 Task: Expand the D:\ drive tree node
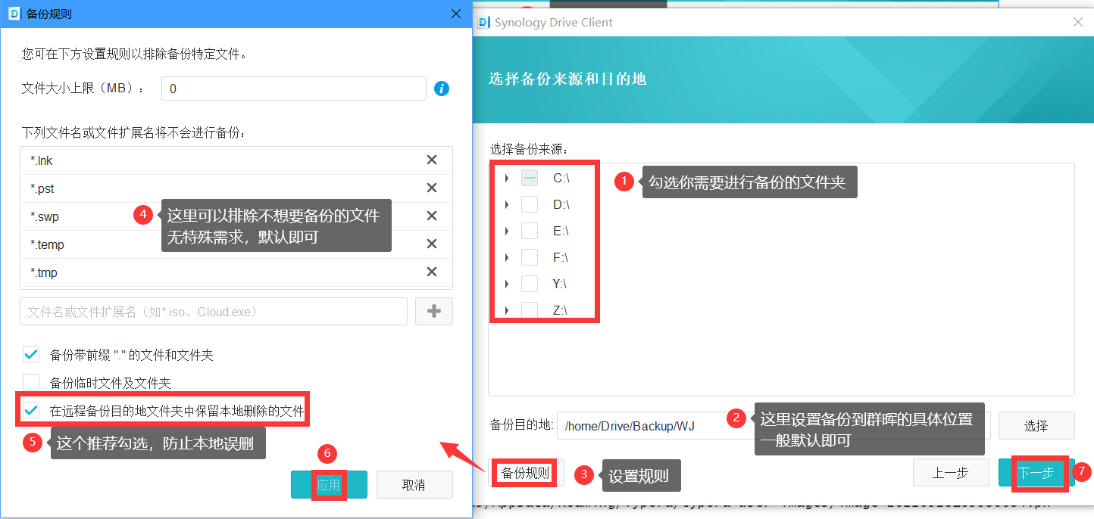point(506,204)
